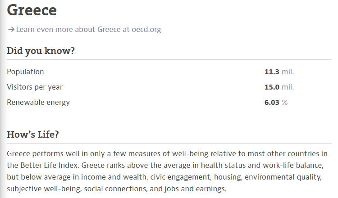Select the Did you know? heading
Screen dimensions: 338x198
click(x=41, y=51)
